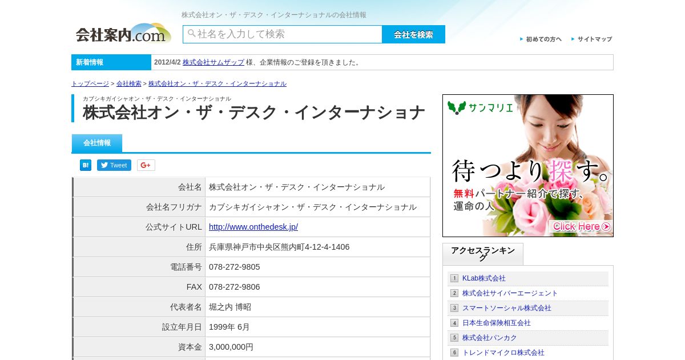
Task: Click the 新着情報 label
Action: (x=111, y=62)
